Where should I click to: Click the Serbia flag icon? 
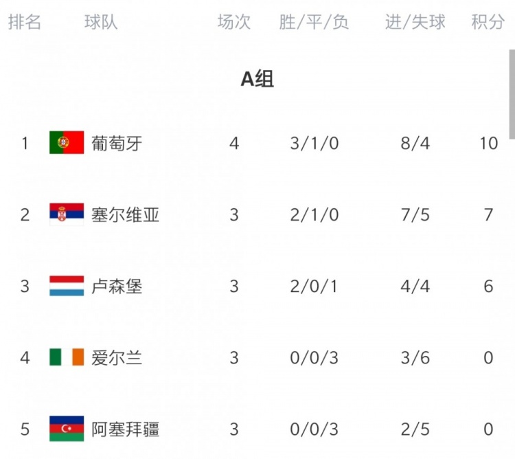pos(67,214)
